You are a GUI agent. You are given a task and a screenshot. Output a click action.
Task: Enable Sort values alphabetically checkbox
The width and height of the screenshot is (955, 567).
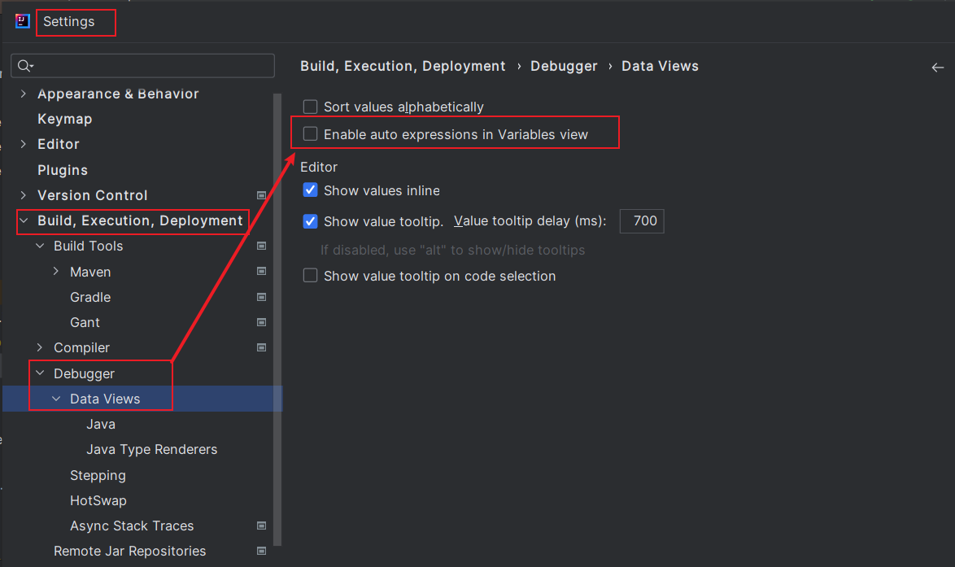tap(310, 107)
